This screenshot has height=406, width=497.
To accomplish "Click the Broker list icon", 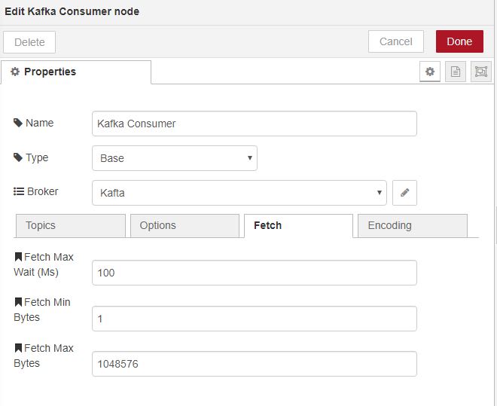I will click(19, 191).
